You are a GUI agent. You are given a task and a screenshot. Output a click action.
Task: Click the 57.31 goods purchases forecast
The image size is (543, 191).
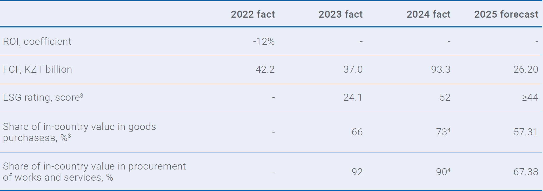[526, 132]
